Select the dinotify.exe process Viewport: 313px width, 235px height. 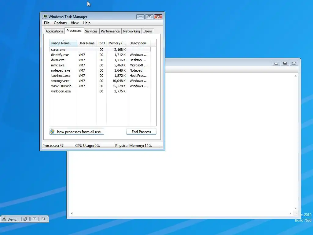[x=100, y=55]
